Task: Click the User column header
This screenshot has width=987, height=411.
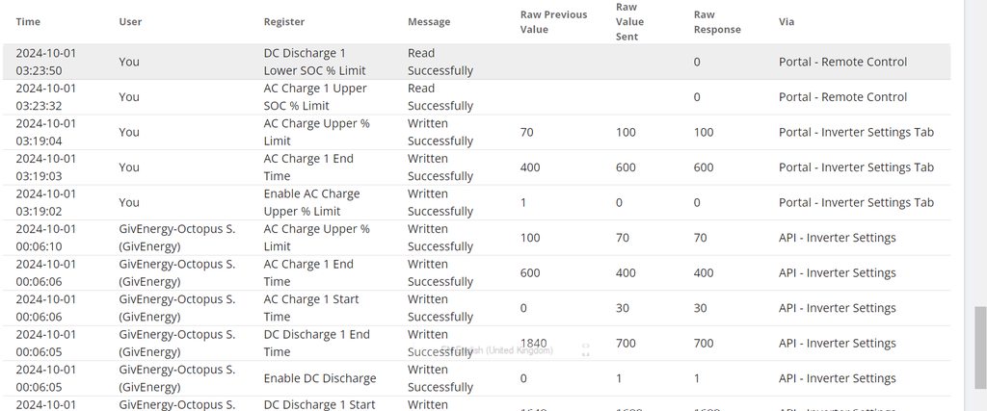Action: pyautogui.click(x=130, y=21)
